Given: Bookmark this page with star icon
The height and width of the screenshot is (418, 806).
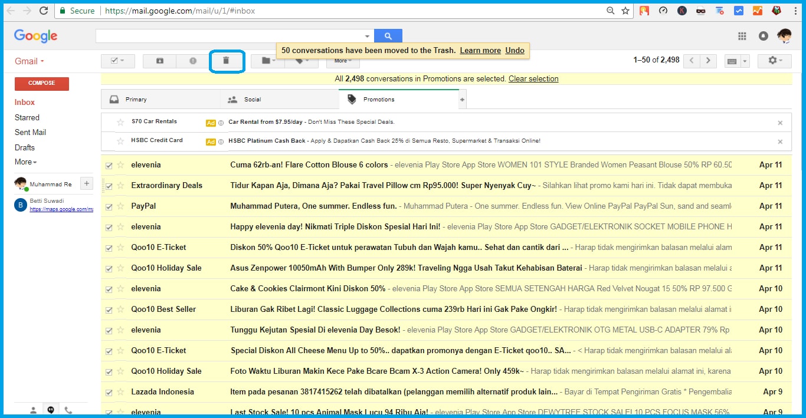Looking at the screenshot, I should [625, 11].
